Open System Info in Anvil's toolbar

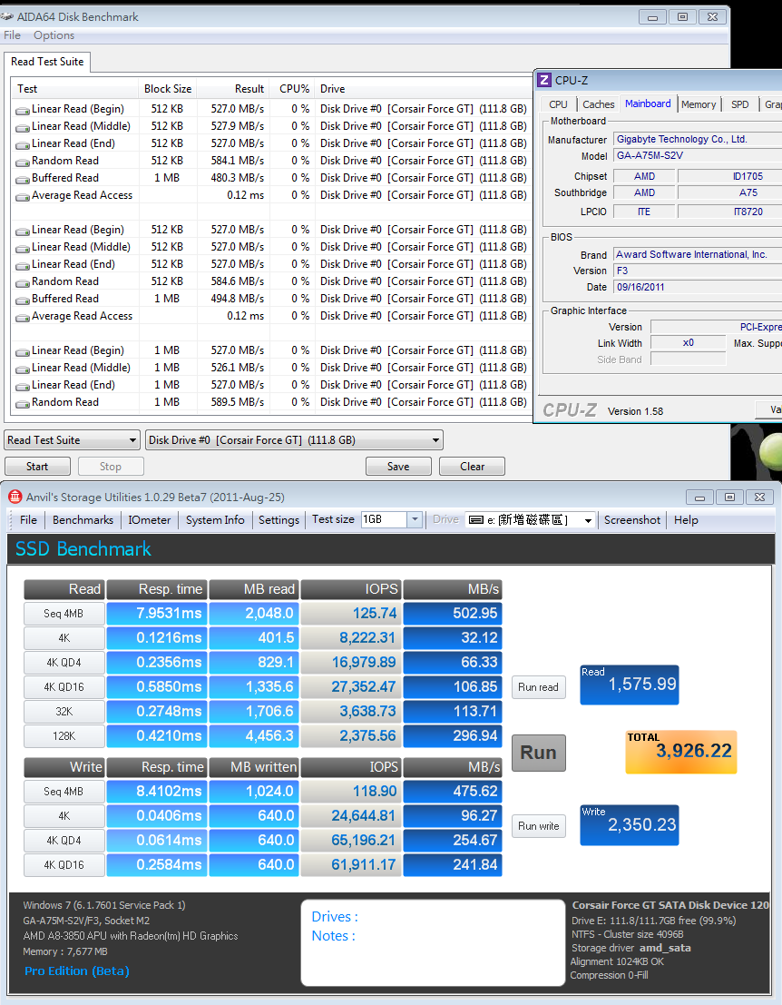click(x=215, y=520)
